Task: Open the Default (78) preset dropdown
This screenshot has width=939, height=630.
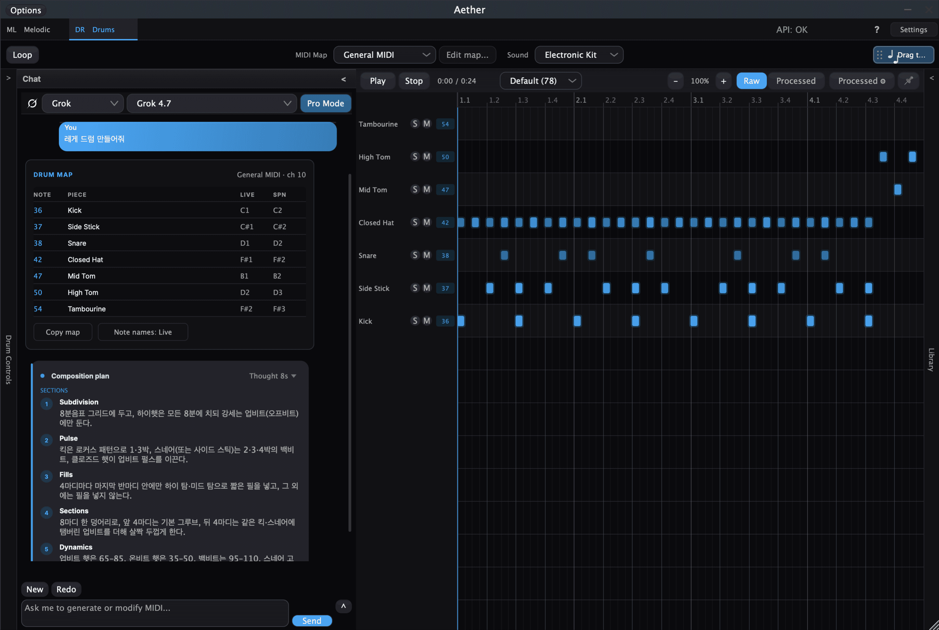Action: click(541, 81)
